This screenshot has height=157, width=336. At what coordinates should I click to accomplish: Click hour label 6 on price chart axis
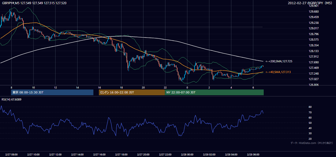pyautogui.click(x=253, y=87)
